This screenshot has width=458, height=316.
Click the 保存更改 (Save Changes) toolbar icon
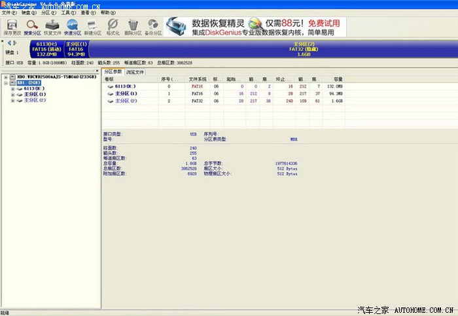(x=12, y=26)
